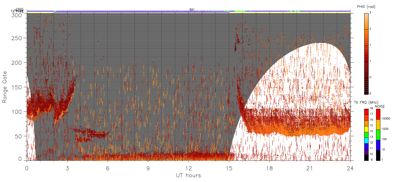Select the yellow 14–15 MHz TX FRQ swatch
The width and height of the screenshot is (394, 182).
(x=366, y=129)
